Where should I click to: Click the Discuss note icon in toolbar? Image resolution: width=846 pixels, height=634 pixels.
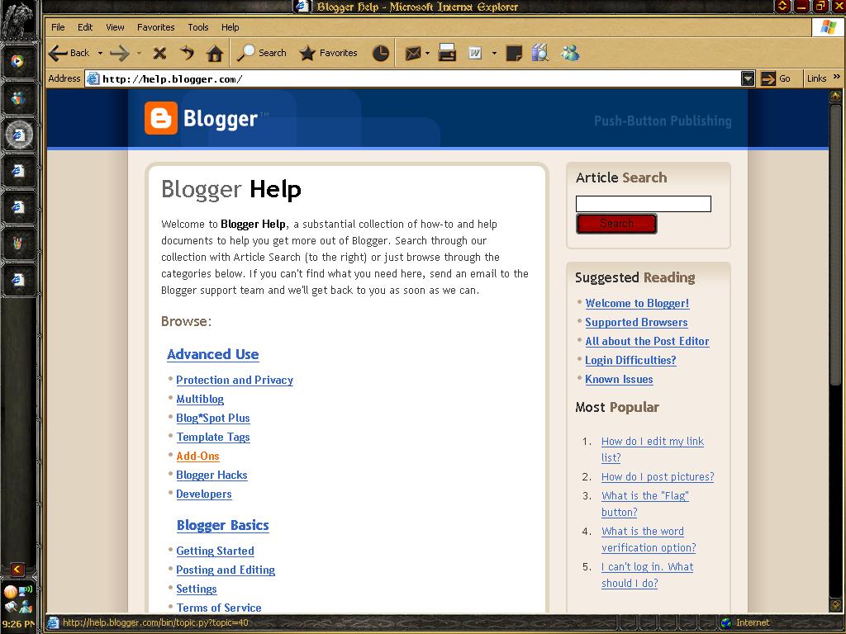(514, 53)
